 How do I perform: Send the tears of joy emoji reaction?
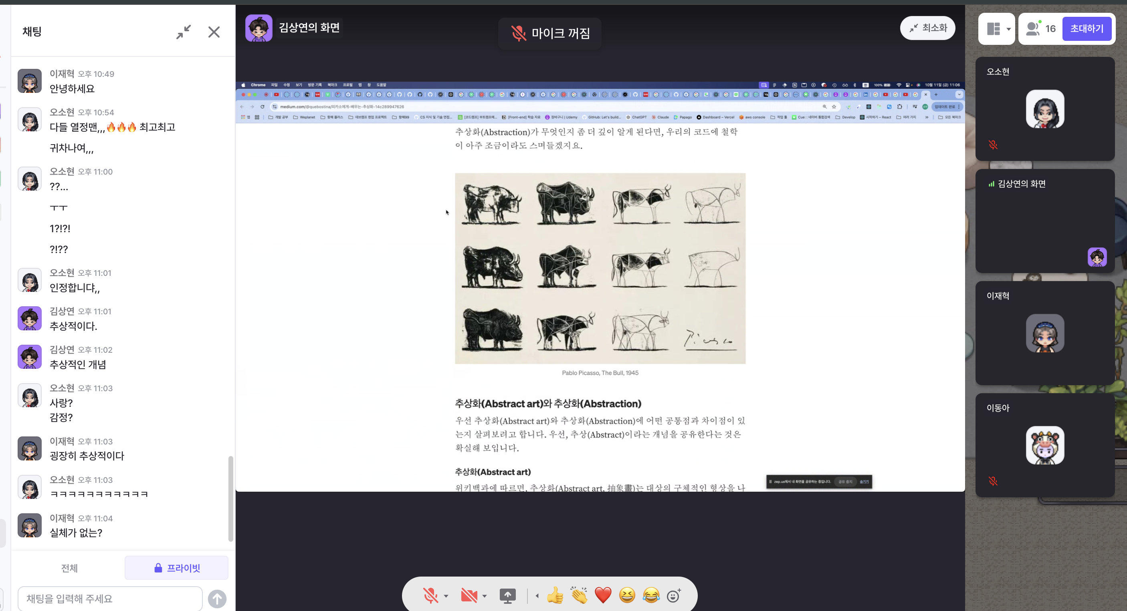(x=651, y=595)
